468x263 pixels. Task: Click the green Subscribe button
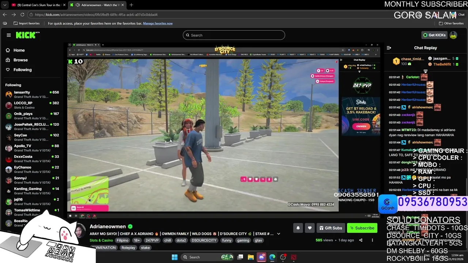pos(362,228)
